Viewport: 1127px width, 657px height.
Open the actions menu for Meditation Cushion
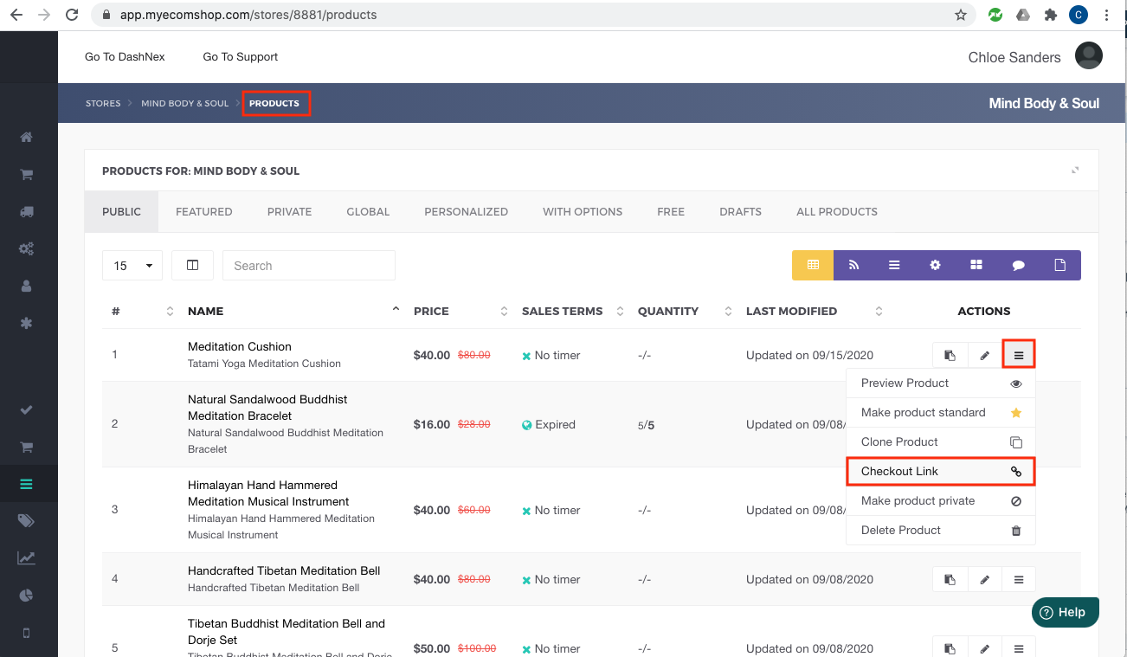click(1019, 355)
